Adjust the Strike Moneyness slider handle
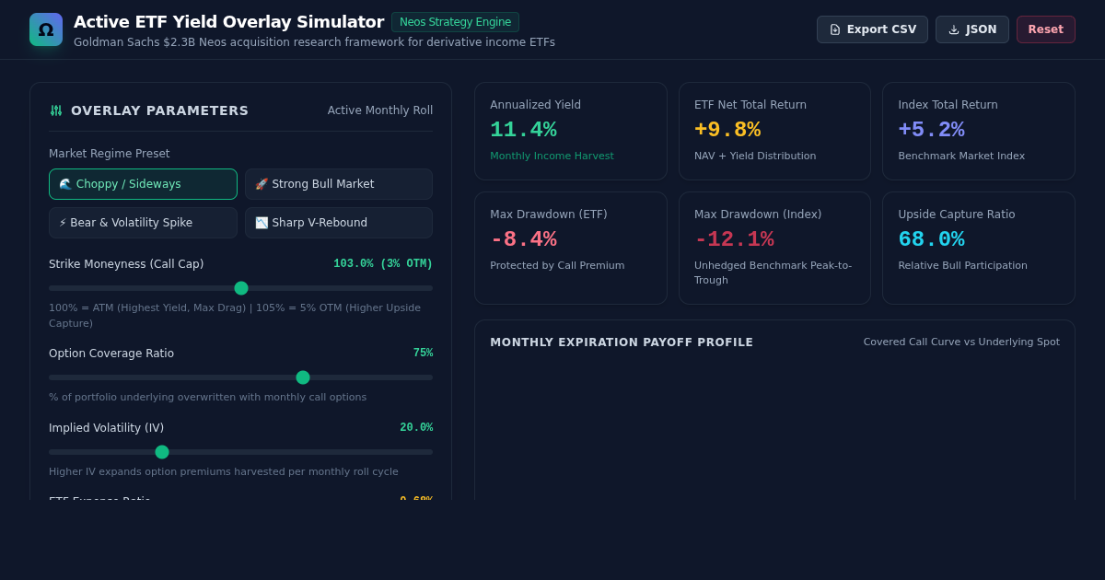 coord(241,288)
